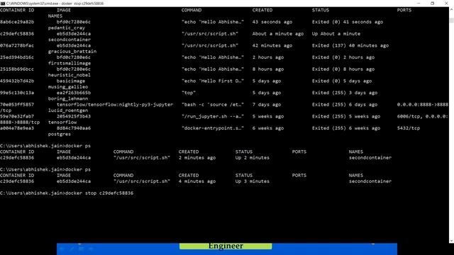Click created time "4 minutes ago"
454x255 pixels.
(x=197, y=181)
